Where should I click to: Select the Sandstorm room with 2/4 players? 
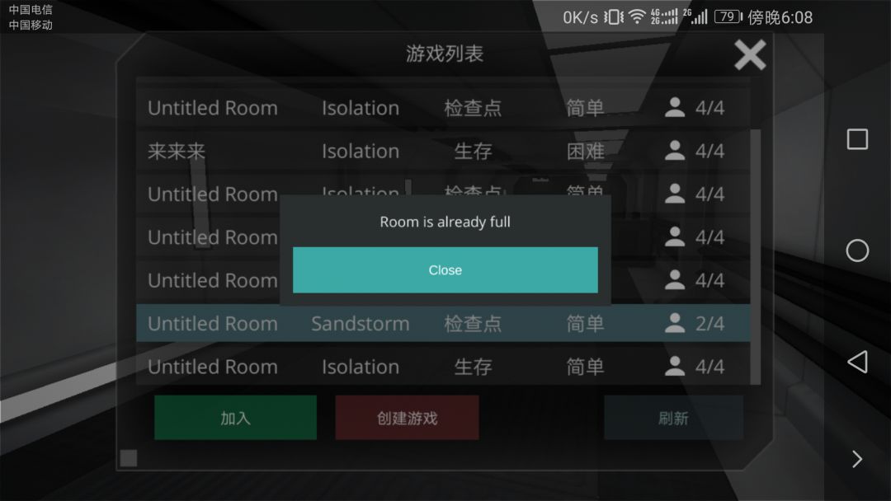coord(443,323)
